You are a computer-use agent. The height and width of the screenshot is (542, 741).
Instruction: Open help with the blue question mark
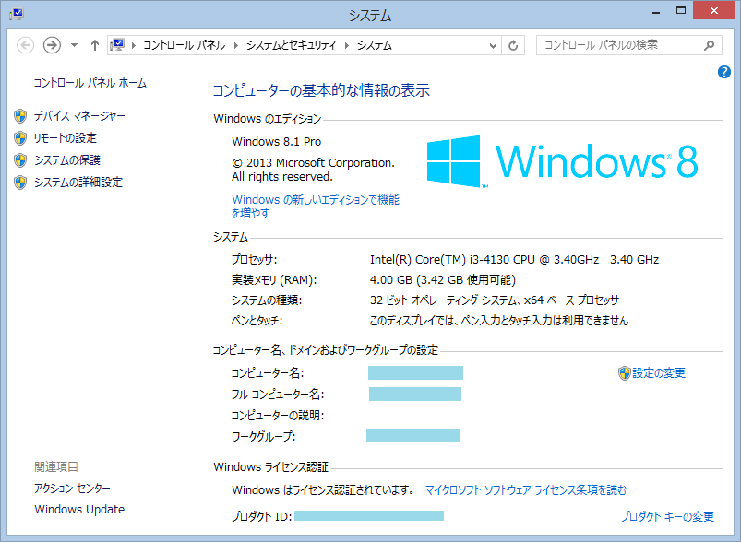(724, 72)
